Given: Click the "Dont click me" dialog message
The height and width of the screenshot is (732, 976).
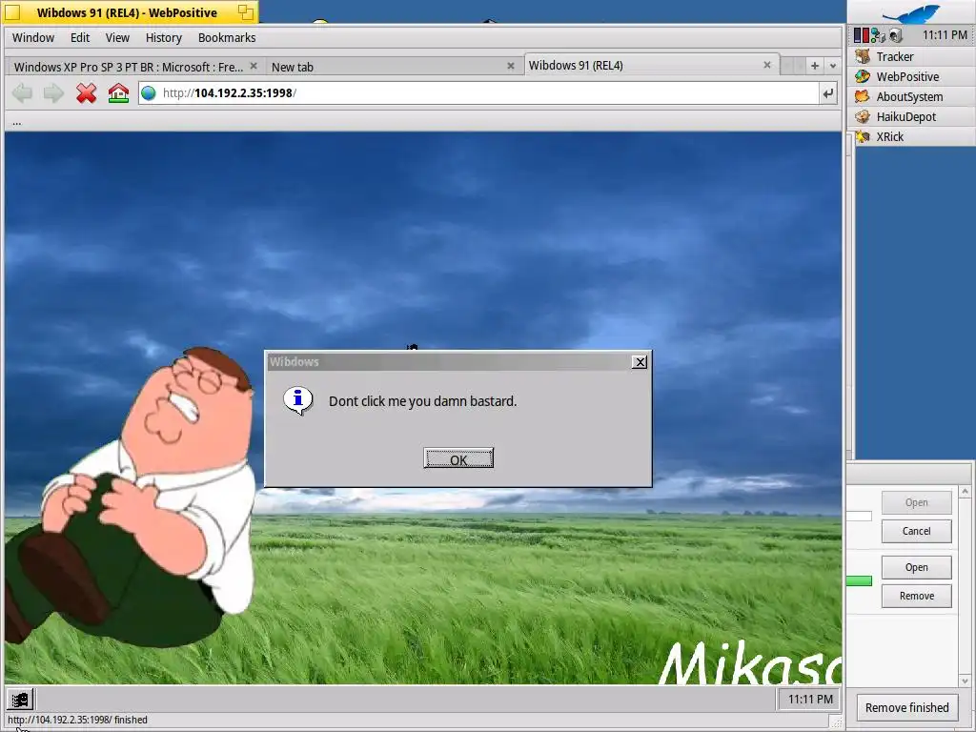Looking at the screenshot, I should pos(422,401).
